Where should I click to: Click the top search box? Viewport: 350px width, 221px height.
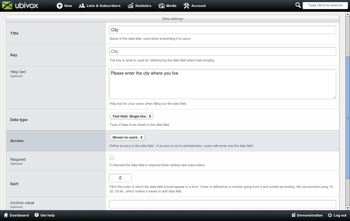[x=325, y=5]
